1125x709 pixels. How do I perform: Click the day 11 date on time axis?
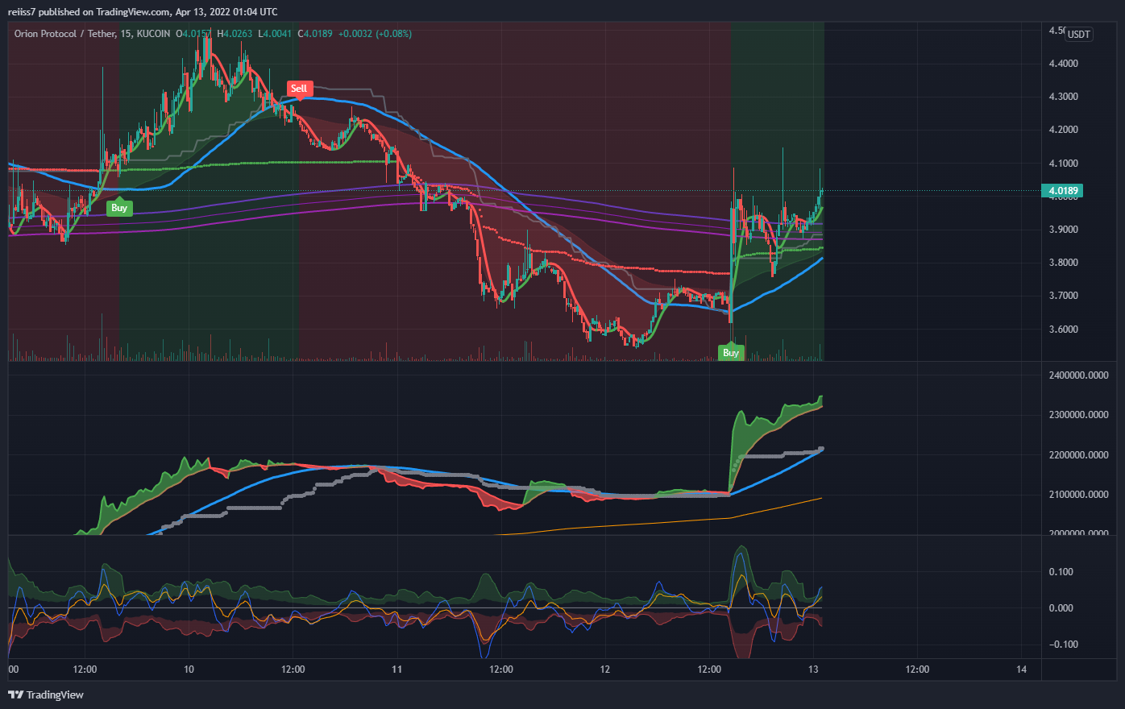396,670
